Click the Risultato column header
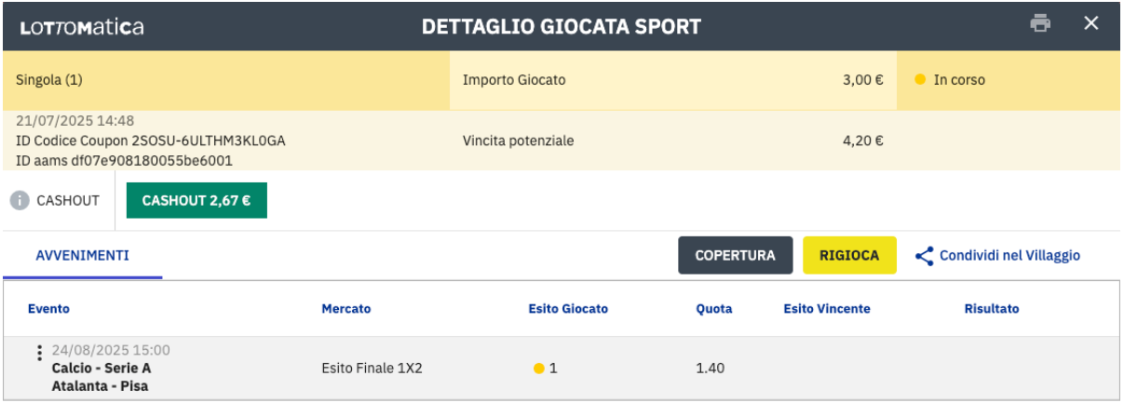This screenshot has width=1124, height=403. [x=992, y=309]
